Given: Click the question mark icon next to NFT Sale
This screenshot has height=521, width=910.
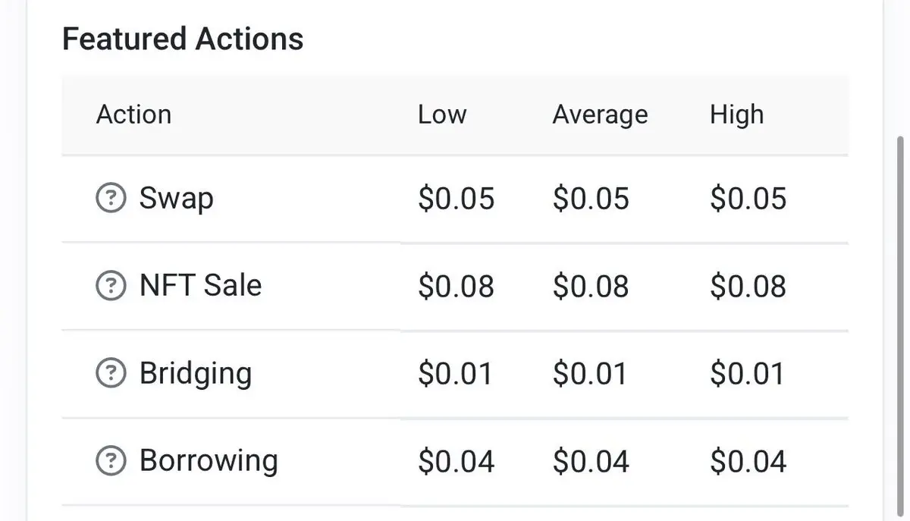Looking at the screenshot, I should 111,286.
